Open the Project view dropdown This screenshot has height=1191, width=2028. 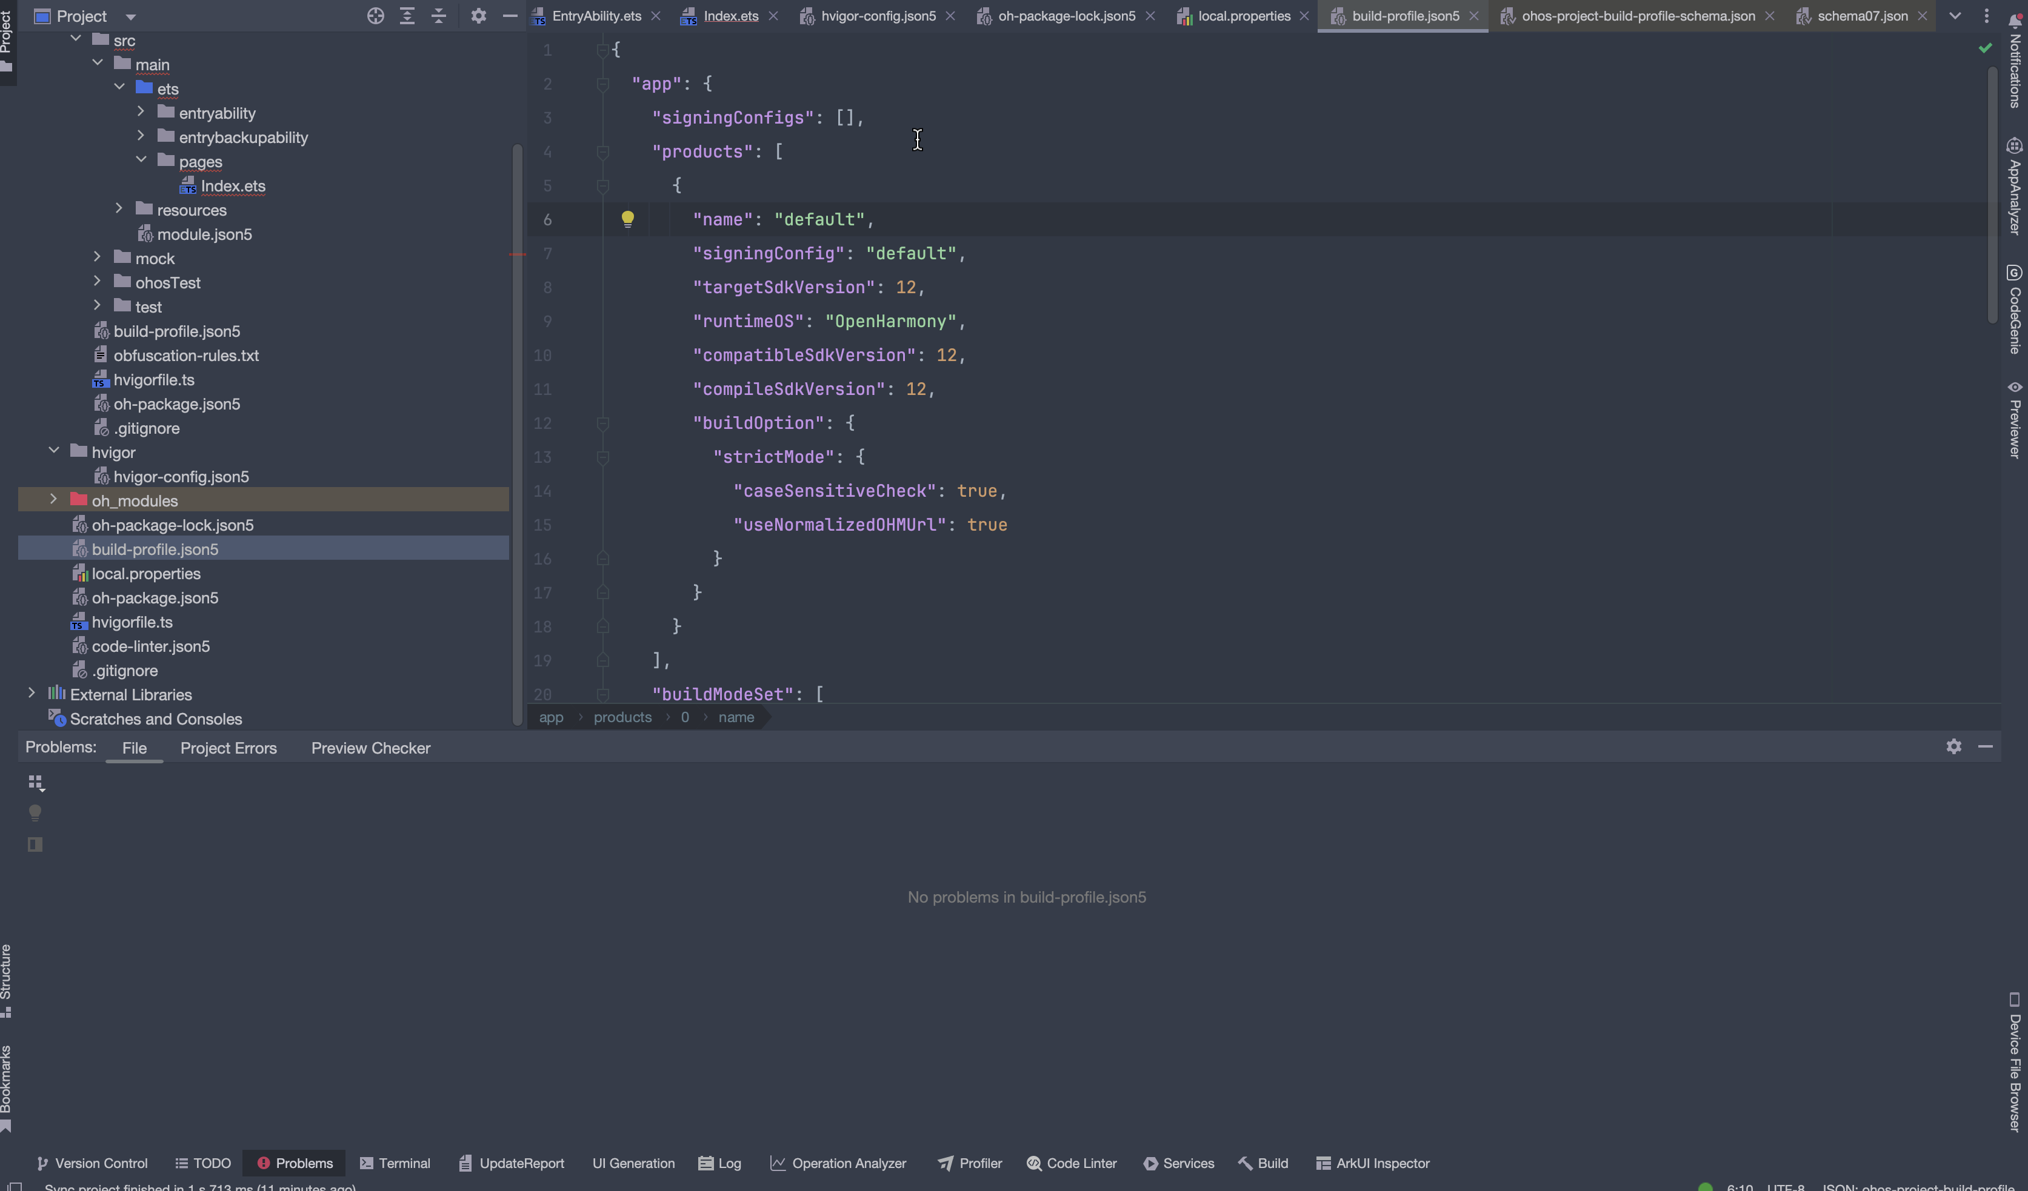tap(130, 17)
